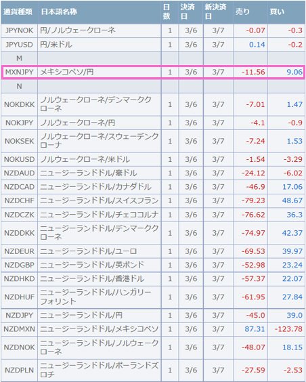Select the NZDPLN currency code cell
This screenshot has width=306, height=382.
(x=19, y=370)
